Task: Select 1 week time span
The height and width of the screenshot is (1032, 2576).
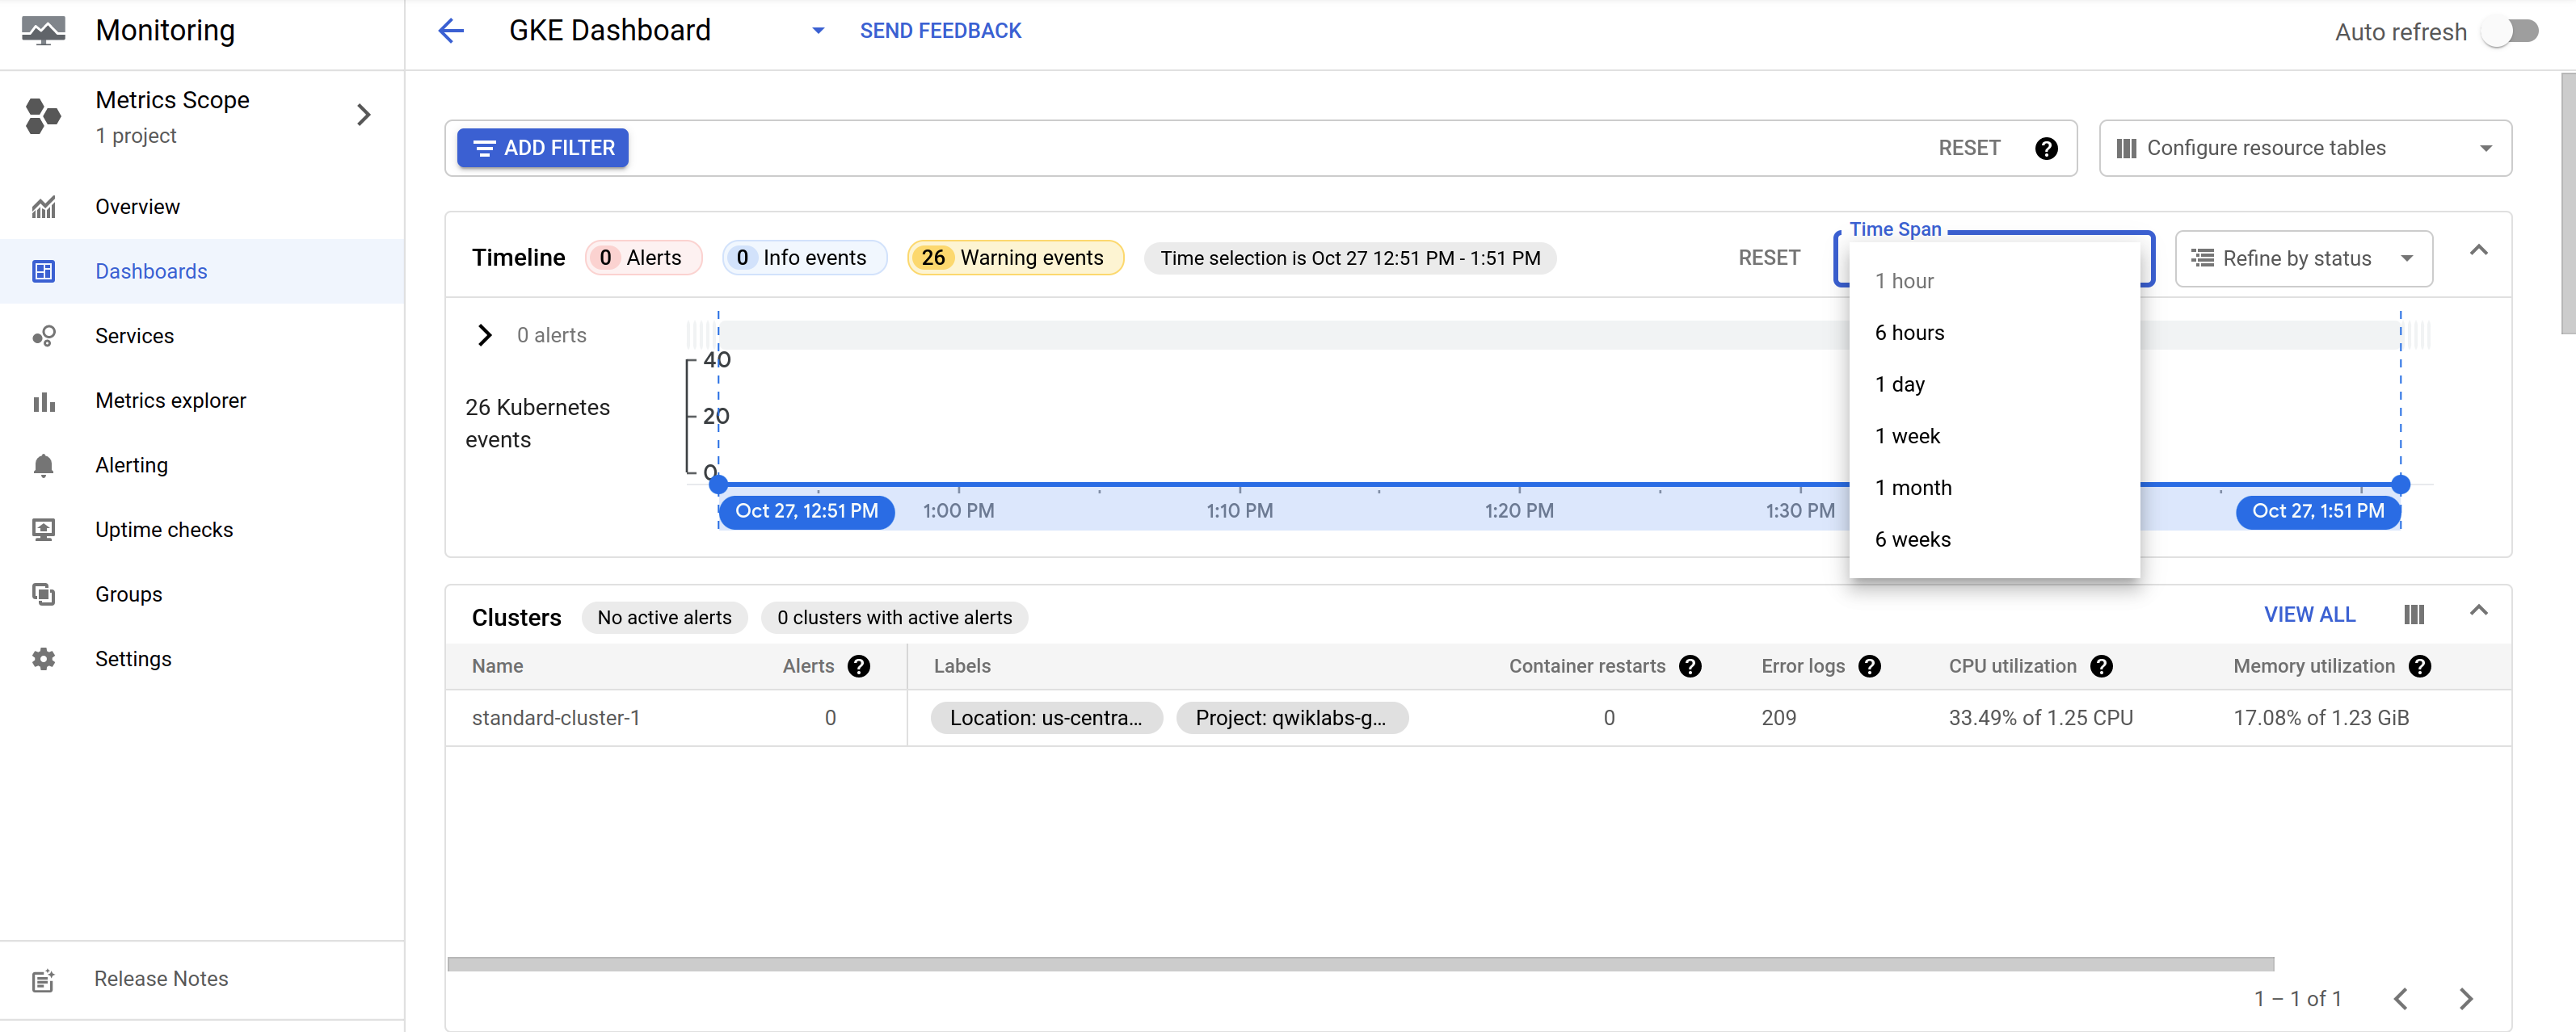Action: (1994, 437)
